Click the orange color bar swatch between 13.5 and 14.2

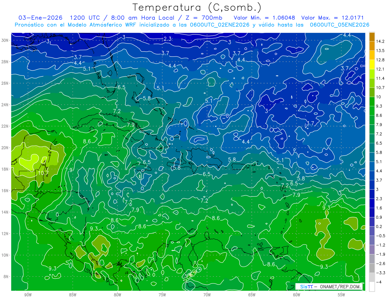pos(372,46)
